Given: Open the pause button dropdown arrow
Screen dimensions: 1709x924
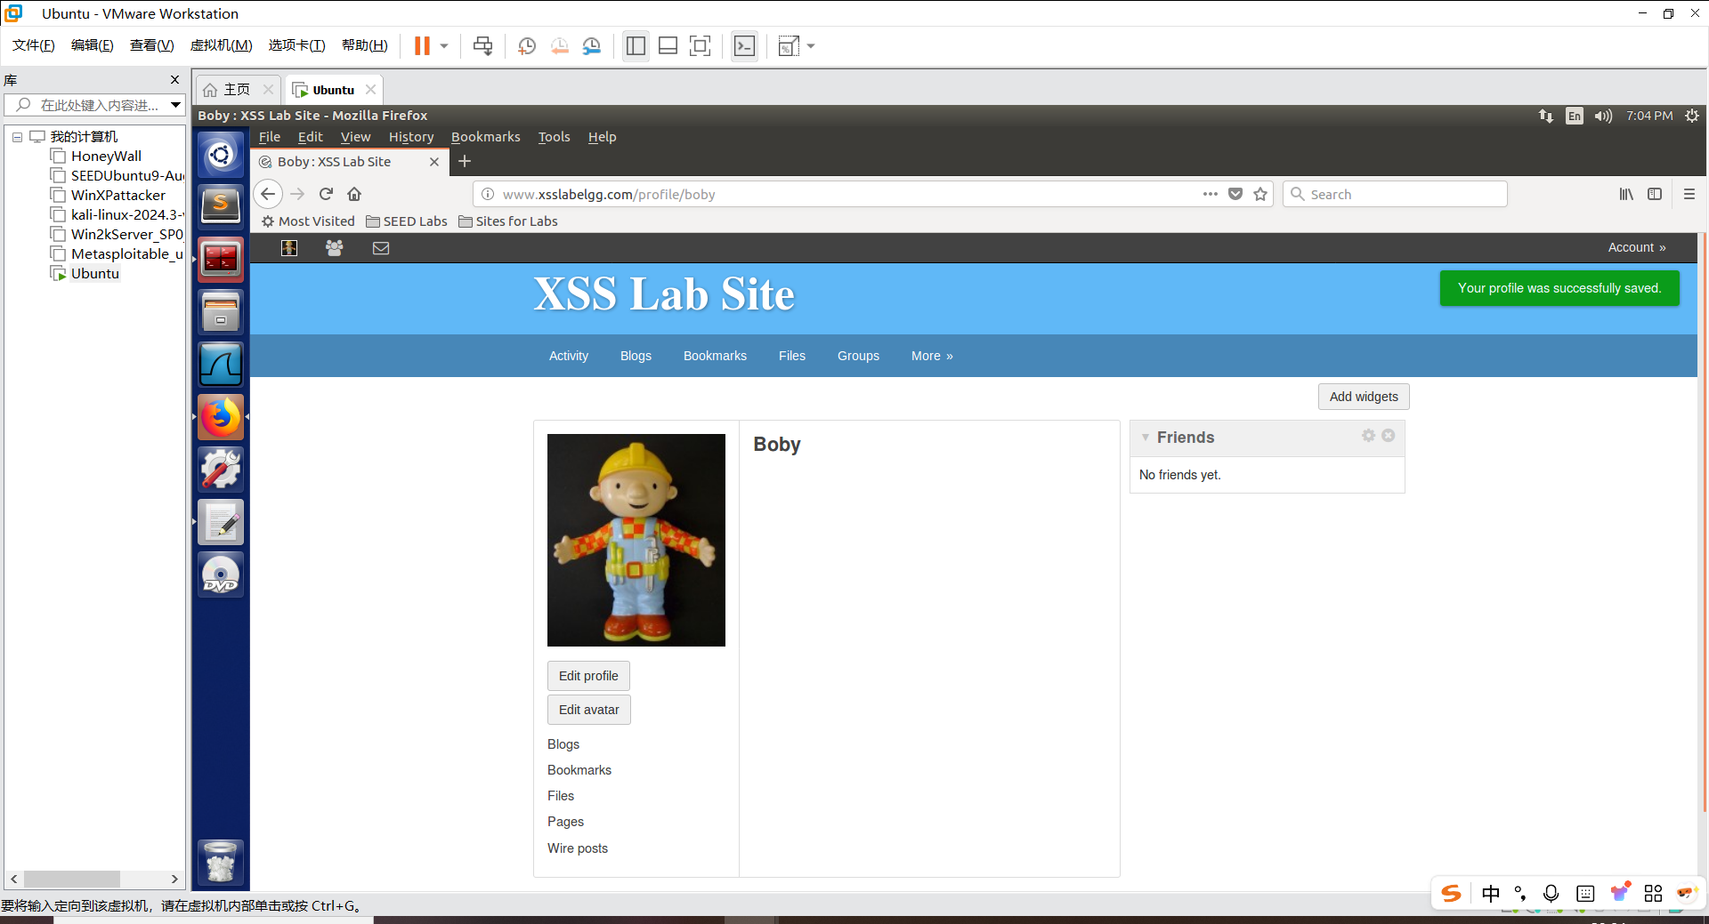Looking at the screenshot, I should click(x=444, y=46).
